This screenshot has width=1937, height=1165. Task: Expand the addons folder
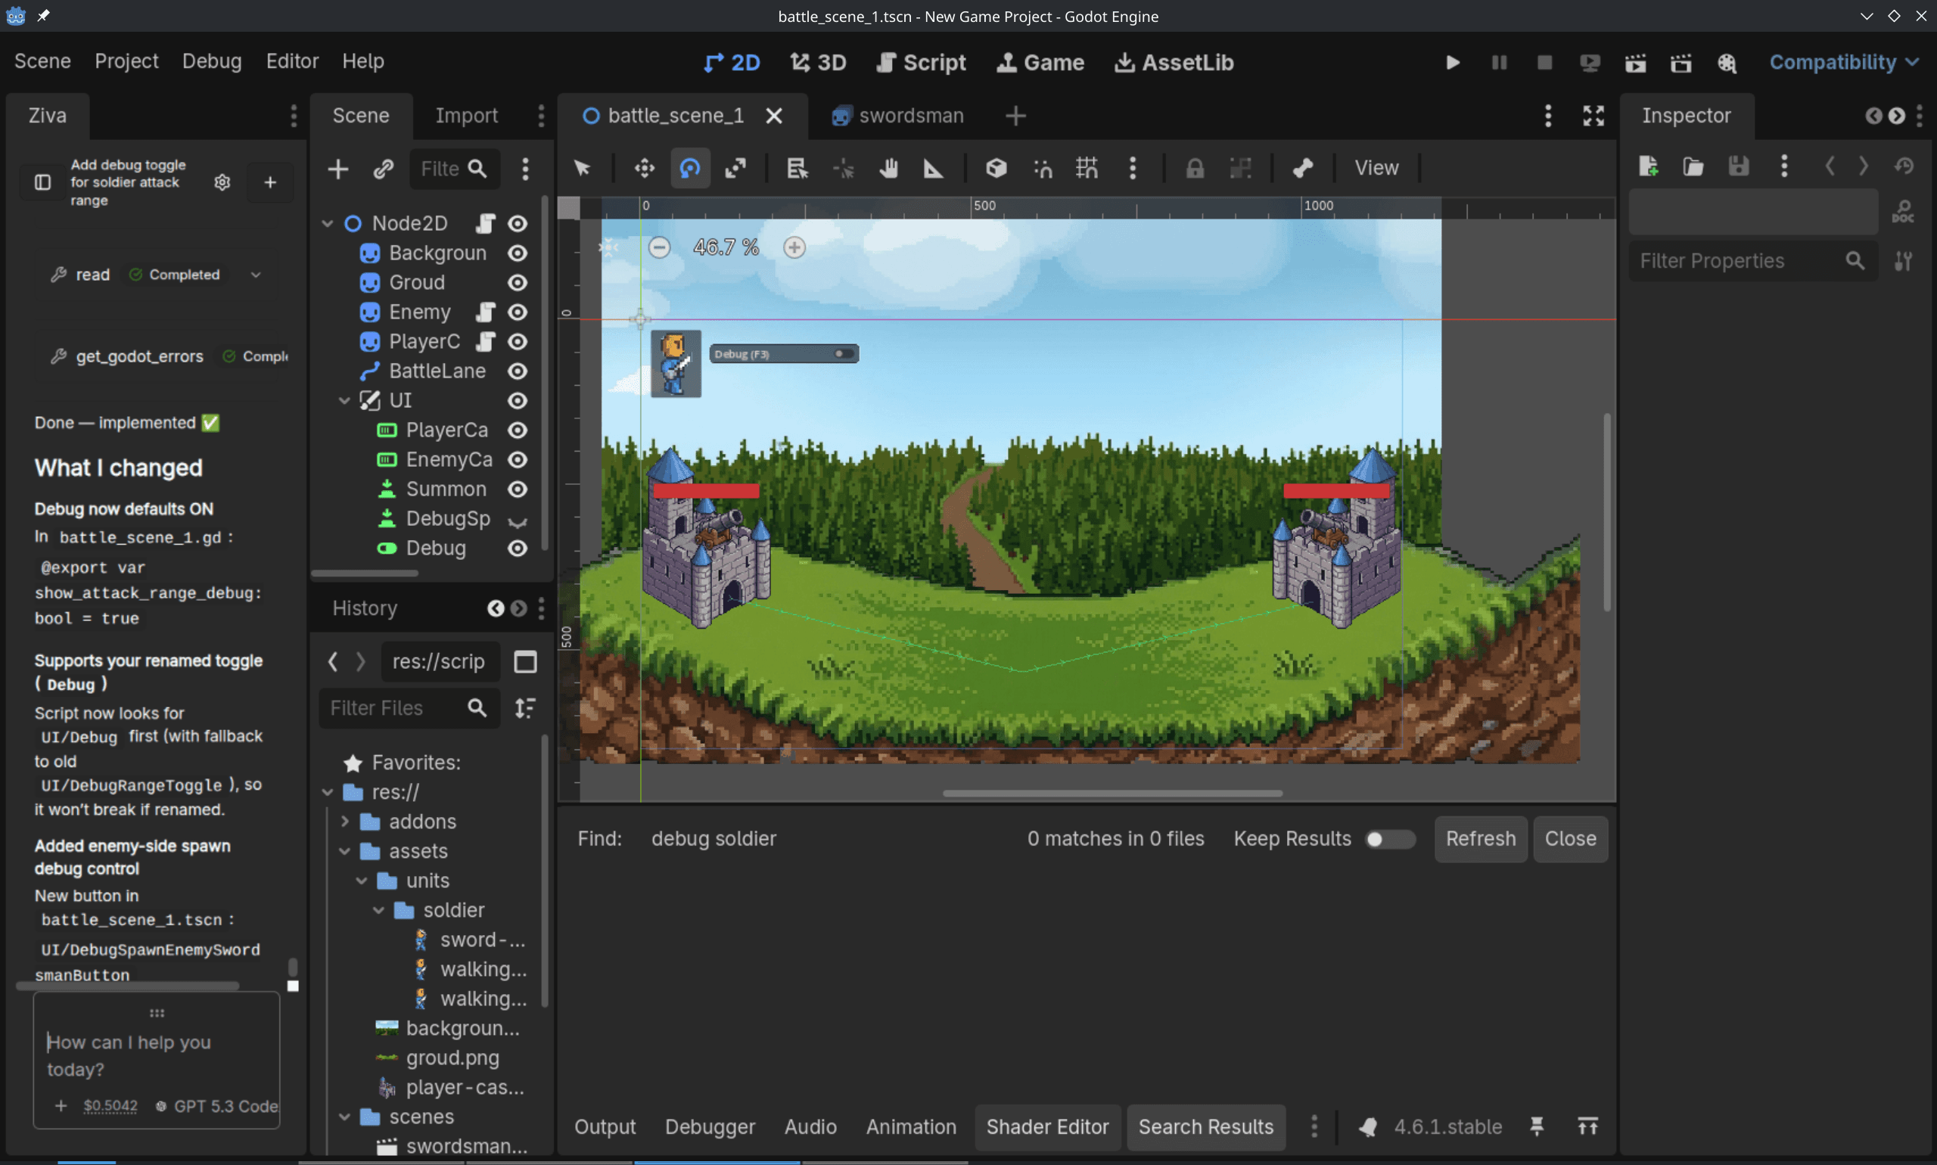pyautogui.click(x=344, y=822)
